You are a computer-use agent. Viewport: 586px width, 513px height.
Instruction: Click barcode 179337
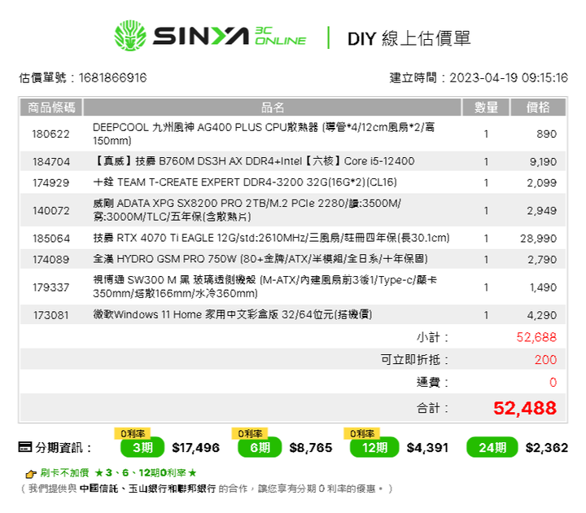(50, 287)
